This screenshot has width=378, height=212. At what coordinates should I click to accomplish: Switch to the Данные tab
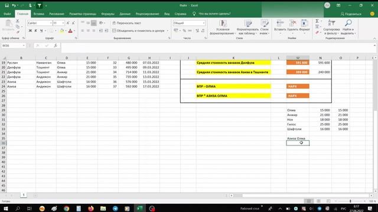125,14
